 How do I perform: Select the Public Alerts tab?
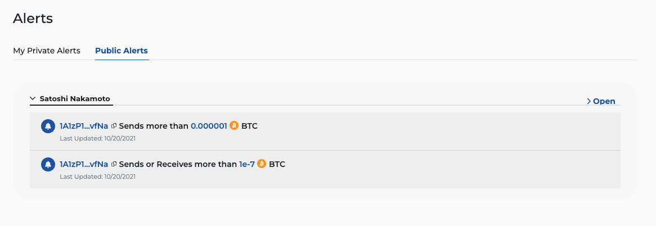tap(122, 51)
